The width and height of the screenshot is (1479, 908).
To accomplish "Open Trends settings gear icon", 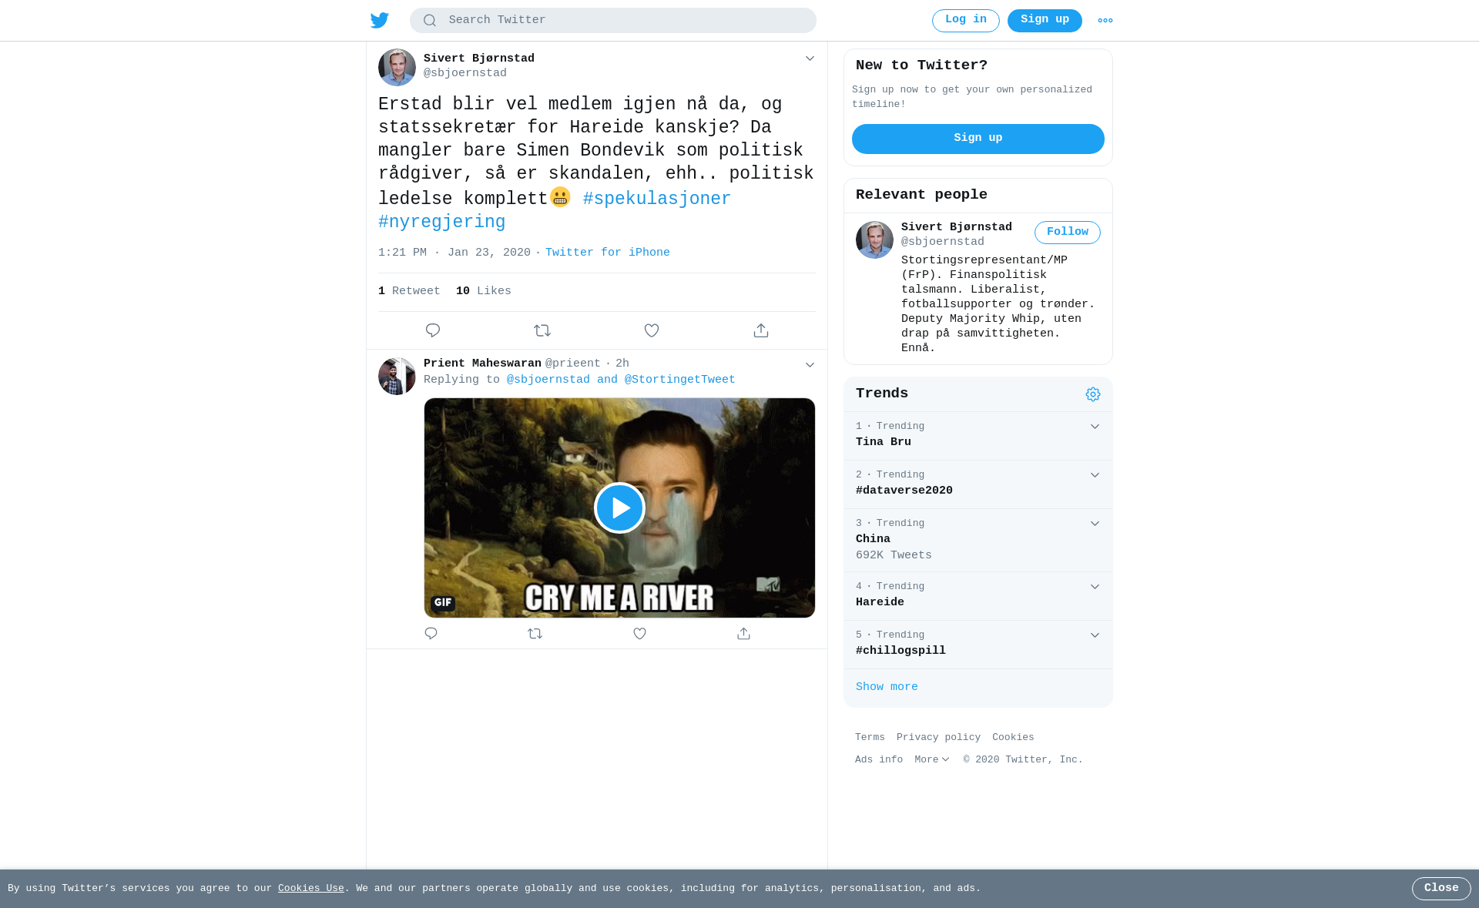I will [x=1093, y=394].
